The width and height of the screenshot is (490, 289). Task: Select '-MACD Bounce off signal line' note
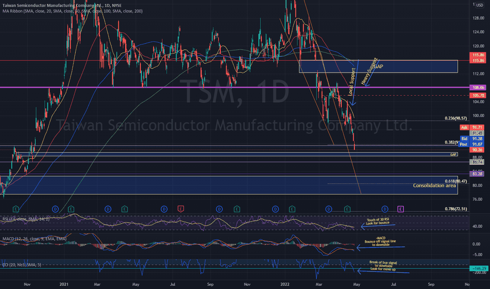pyautogui.click(x=380, y=242)
